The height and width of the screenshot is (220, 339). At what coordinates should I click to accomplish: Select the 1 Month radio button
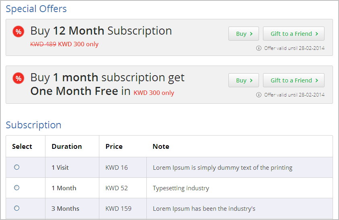(16, 187)
